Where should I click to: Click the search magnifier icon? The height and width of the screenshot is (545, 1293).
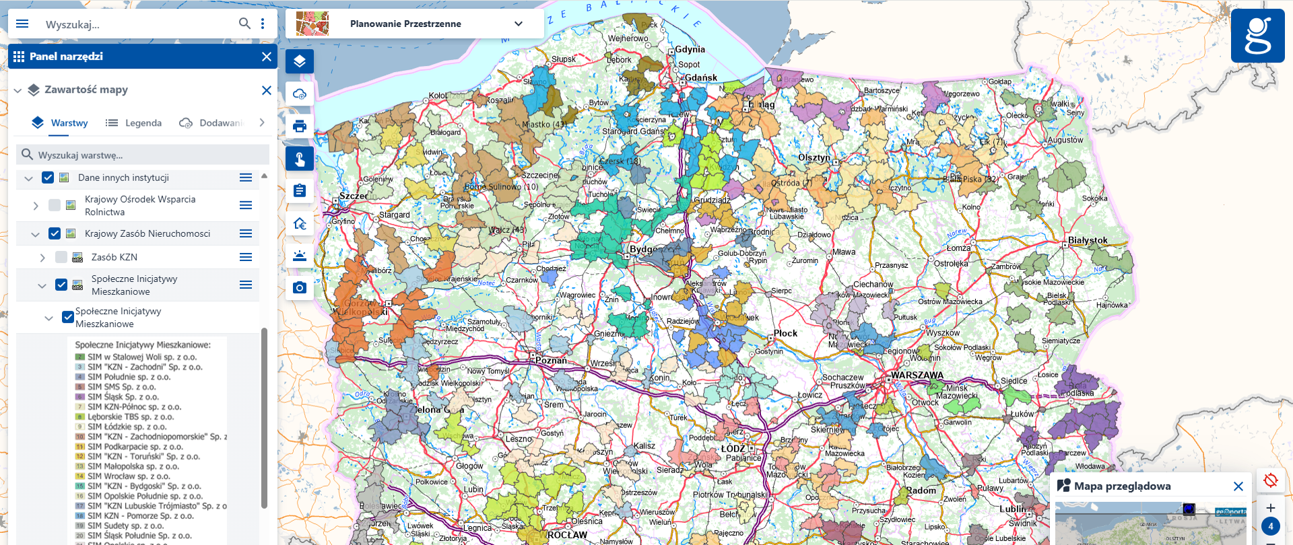[244, 24]
